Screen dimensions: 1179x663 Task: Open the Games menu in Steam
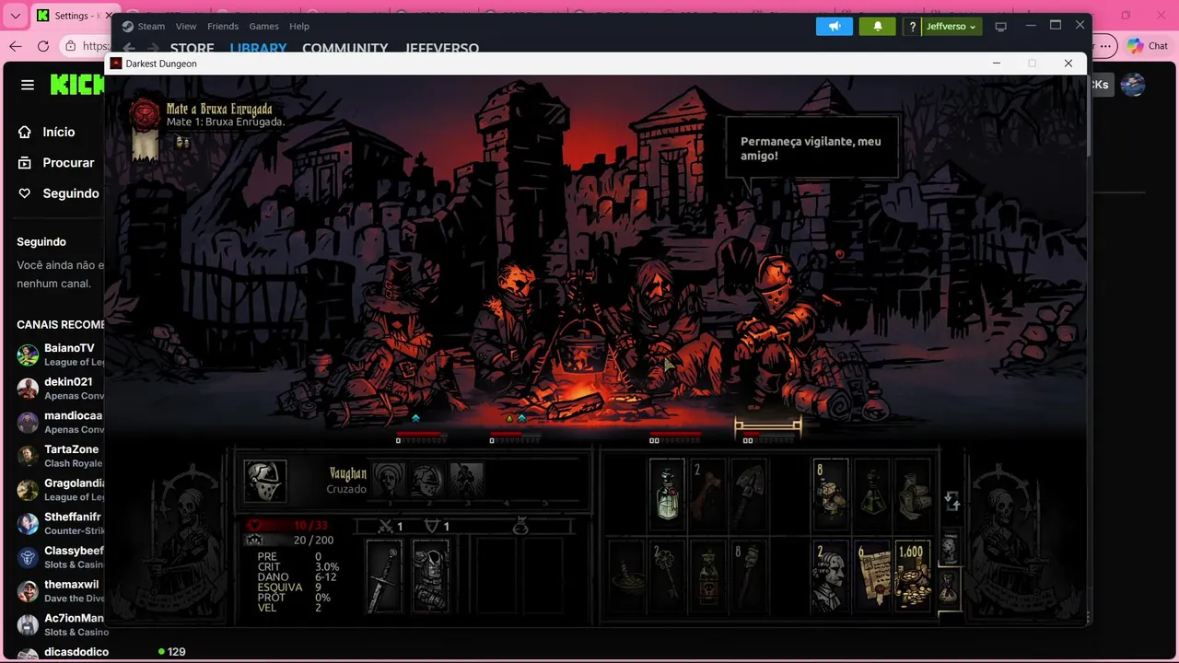264,26
